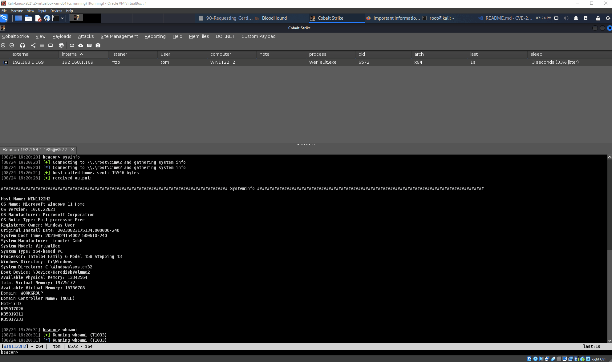The height and width of the screenshot is (362, 612).
Task: Open the BOF.NET menu
Action: (x=225, y=36)
